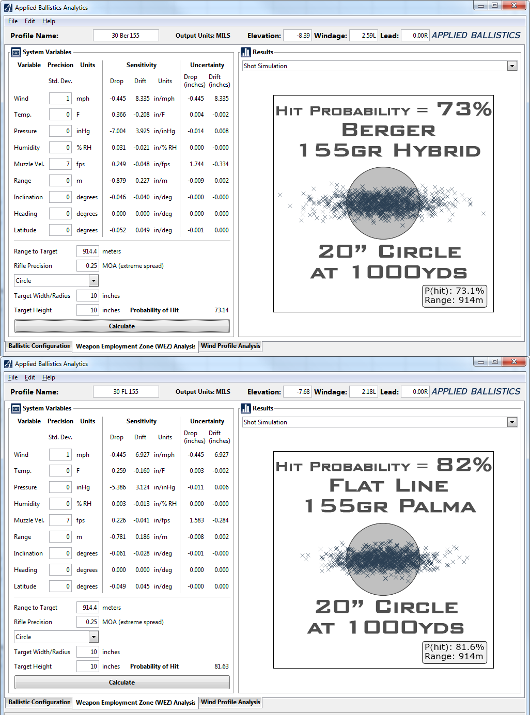Image resolution: width=530 pixels, height=715 pixels.
Task: Click Results chart icon in the 30 FL 155 window
Action: coord(246,408)
